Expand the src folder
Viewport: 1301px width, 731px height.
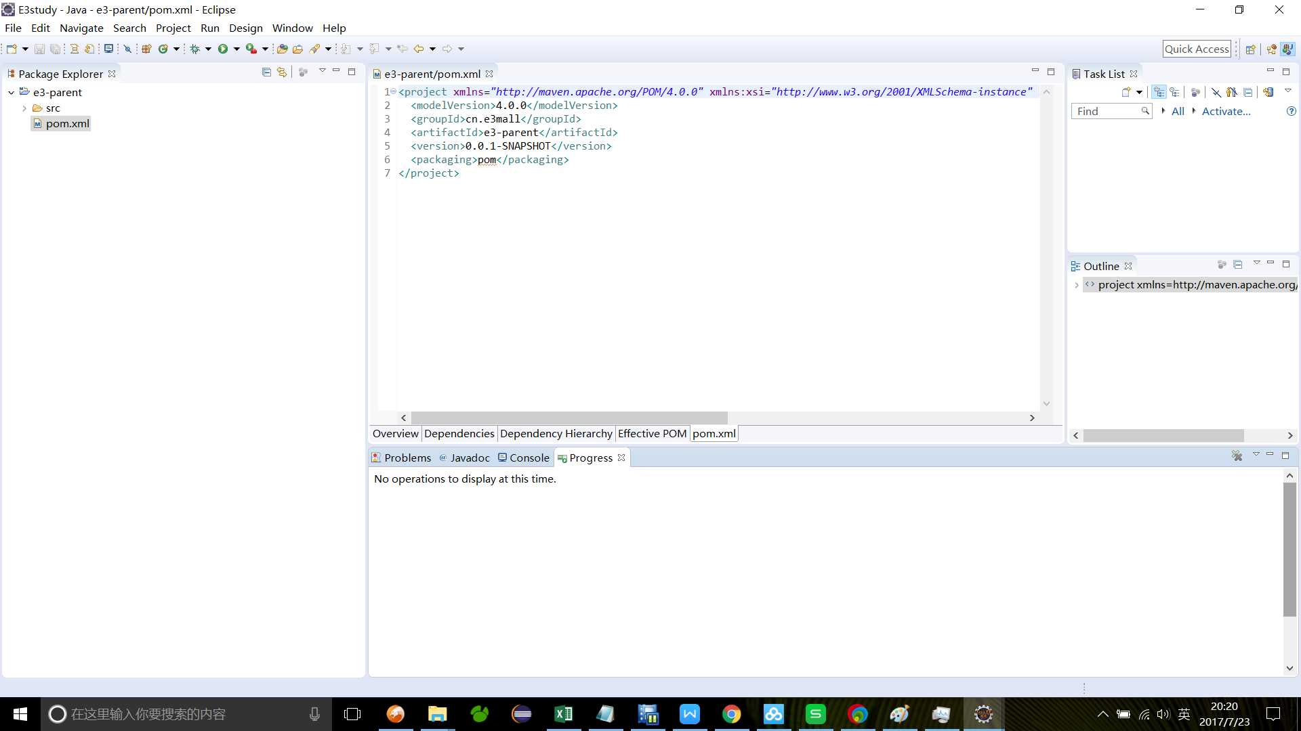[x=24, y=108]
